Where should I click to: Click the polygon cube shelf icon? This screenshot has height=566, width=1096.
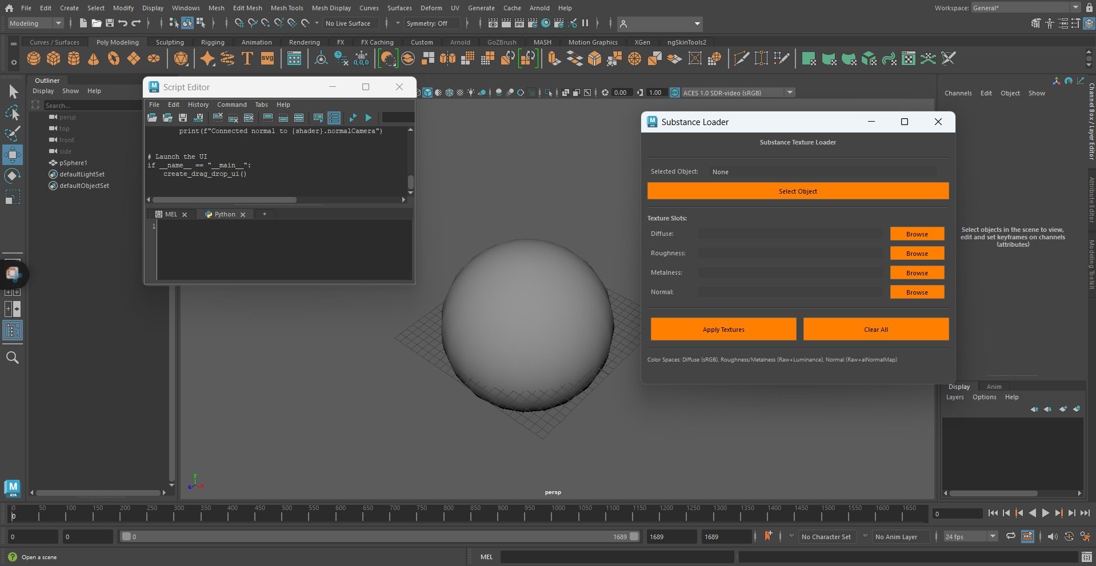54,58
